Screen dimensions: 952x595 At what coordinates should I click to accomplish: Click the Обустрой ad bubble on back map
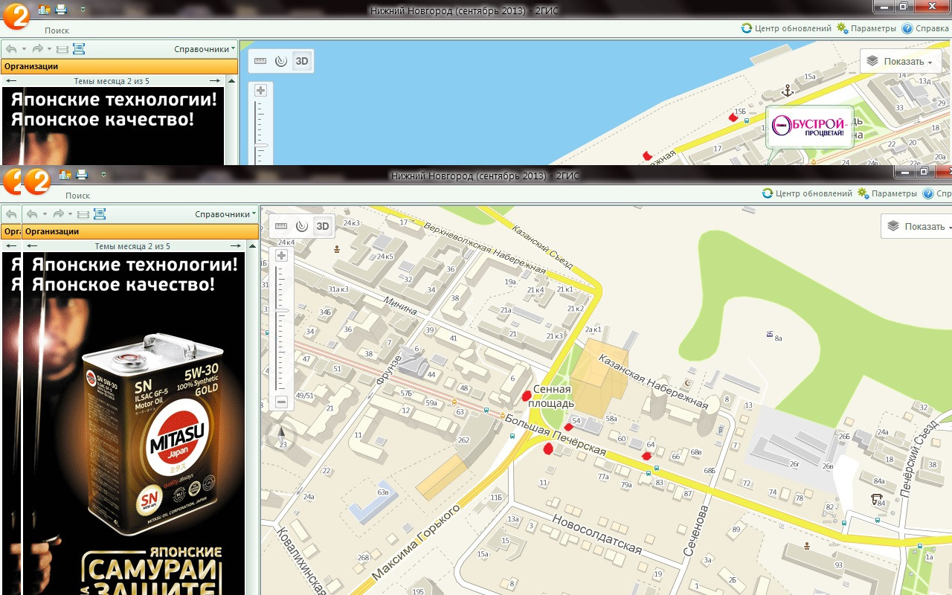pos(810,126)
